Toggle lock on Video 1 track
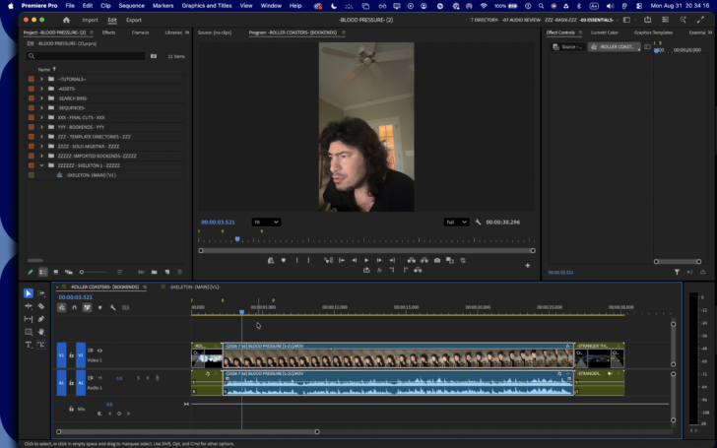Screen dimensions: 717x448 click(x=71, y=354)
